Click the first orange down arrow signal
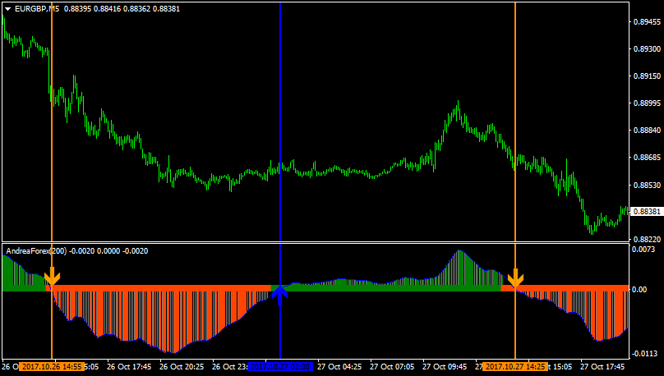The image size is (664, 376). 52,277
